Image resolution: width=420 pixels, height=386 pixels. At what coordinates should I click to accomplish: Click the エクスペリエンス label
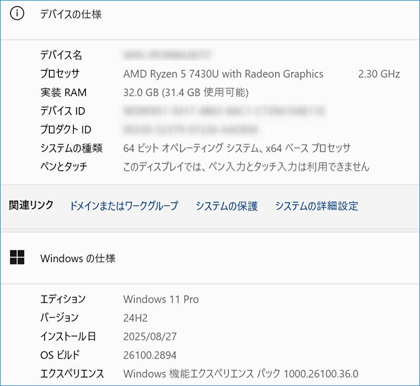pos(72,374)
